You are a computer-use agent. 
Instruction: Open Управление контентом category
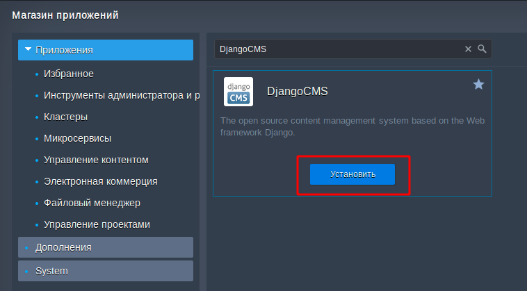pyautogui.click(x=96, y=160)
